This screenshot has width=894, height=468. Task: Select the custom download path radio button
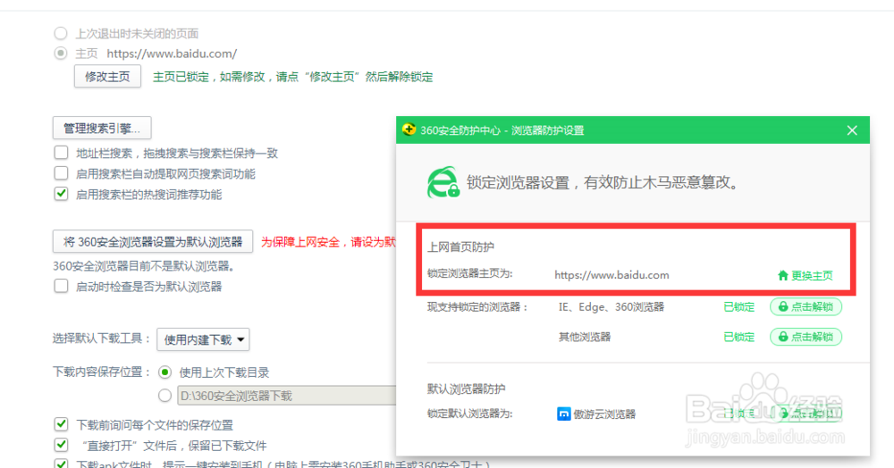[164, 395]
